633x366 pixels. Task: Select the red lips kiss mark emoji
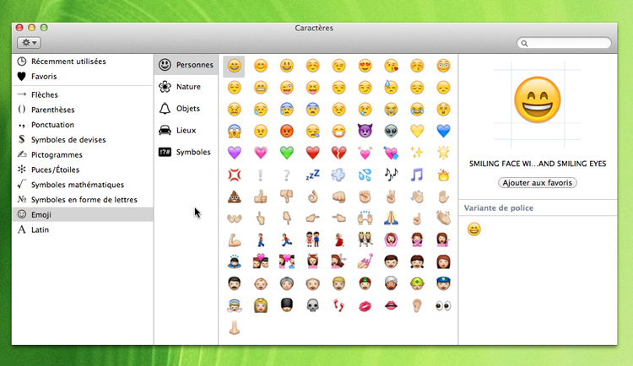coord(365,305)
